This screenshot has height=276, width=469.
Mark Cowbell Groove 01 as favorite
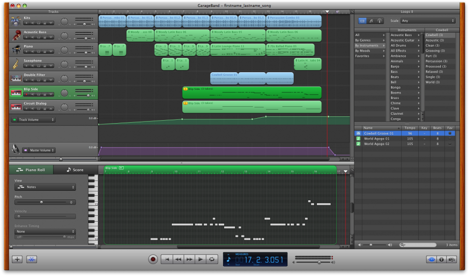point(450,134)
